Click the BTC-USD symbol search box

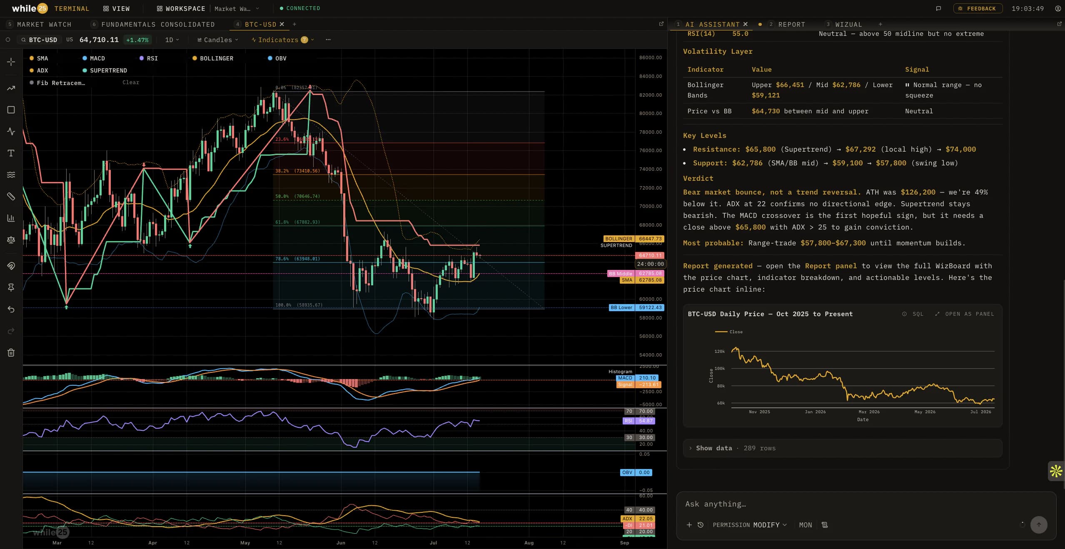40,40
